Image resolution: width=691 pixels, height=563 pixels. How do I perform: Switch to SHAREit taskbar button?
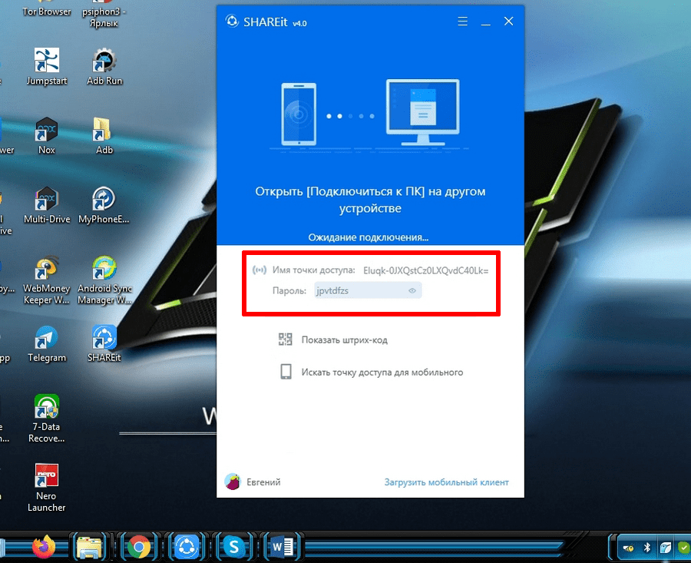[187, 547]
